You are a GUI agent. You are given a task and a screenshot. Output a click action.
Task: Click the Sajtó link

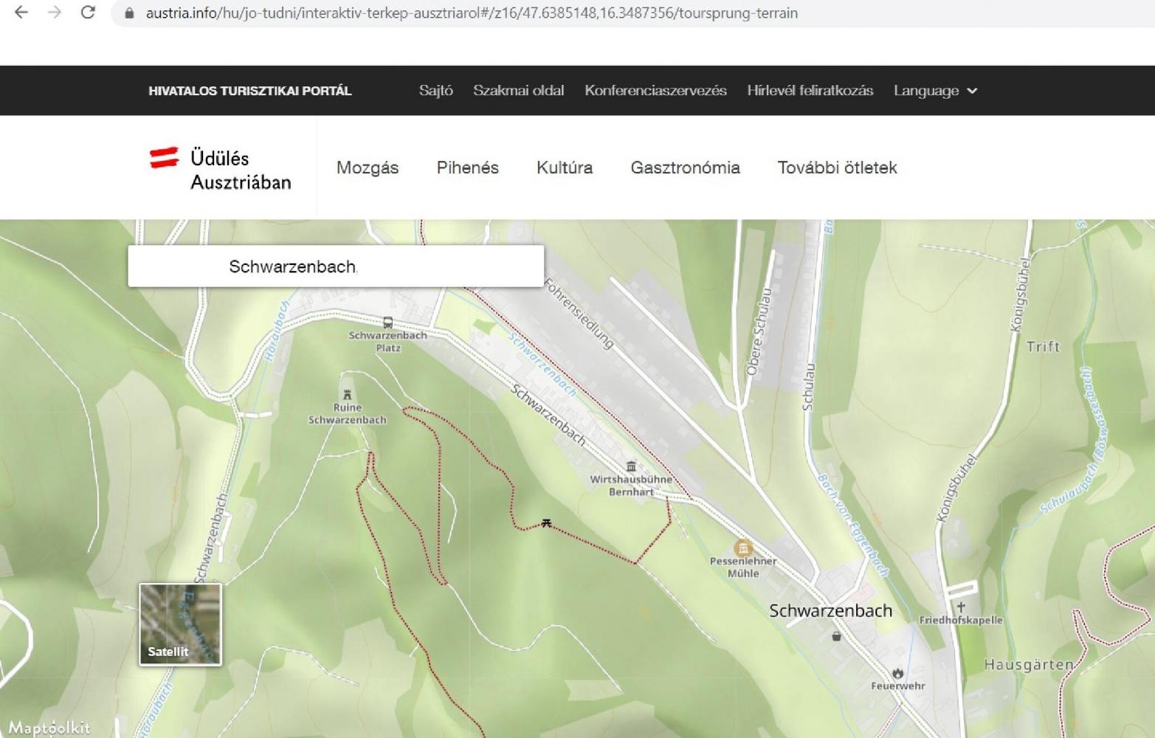click(x=435, y=91)
